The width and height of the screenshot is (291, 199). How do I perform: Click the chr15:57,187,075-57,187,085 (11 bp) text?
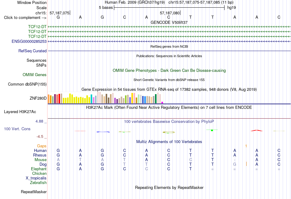click(201, 2)
